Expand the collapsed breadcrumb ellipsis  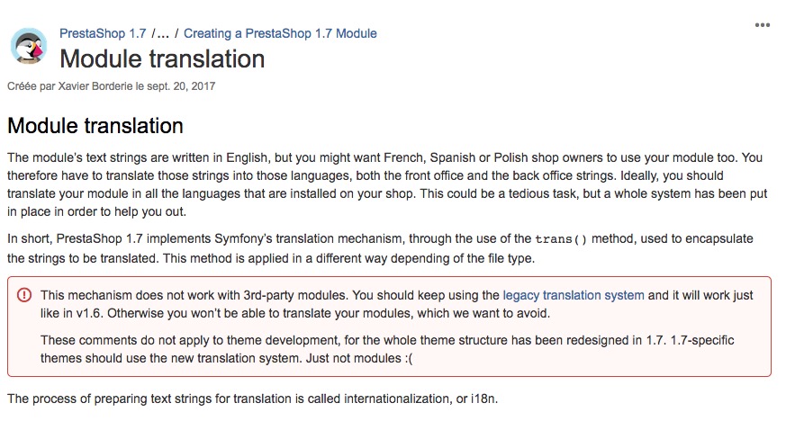162,33
